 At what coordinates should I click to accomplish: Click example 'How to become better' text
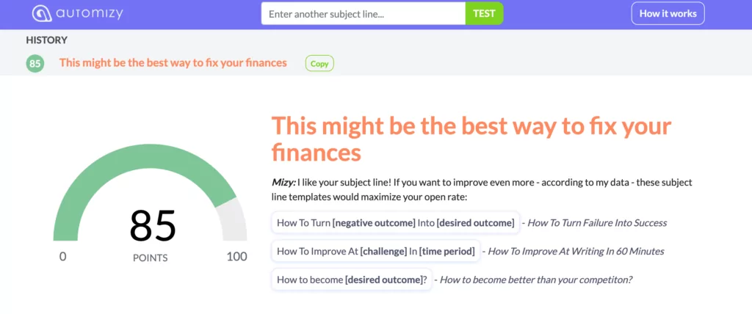coord(535,280)
